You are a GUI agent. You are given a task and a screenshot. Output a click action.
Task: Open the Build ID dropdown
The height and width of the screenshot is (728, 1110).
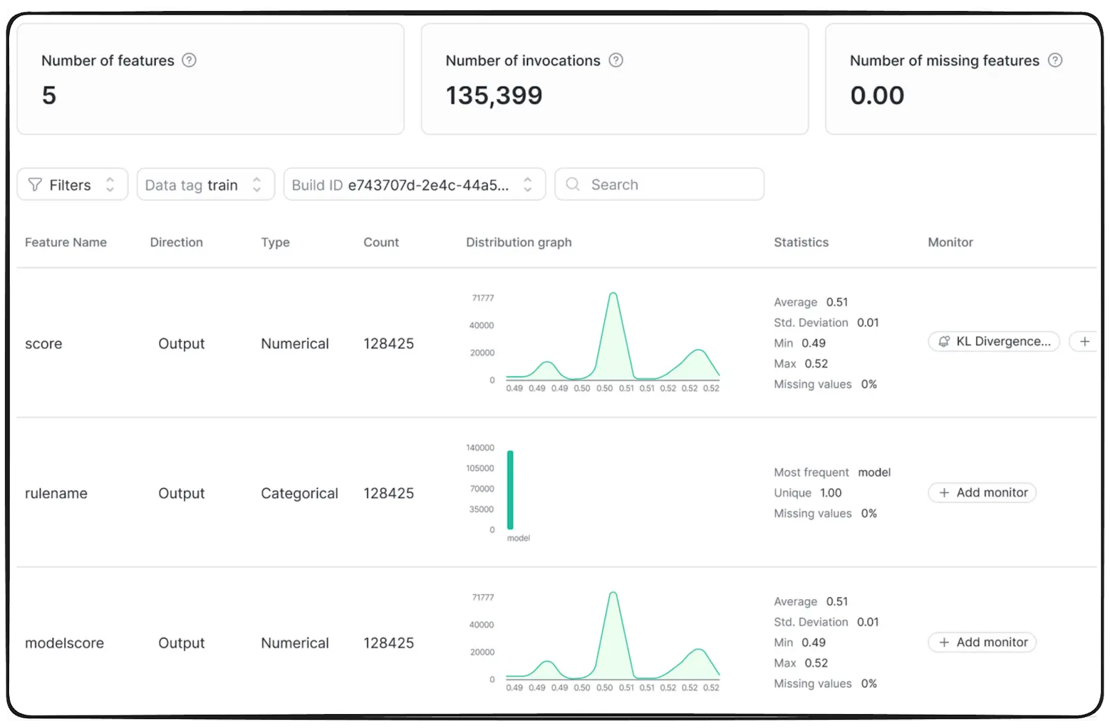527,184
